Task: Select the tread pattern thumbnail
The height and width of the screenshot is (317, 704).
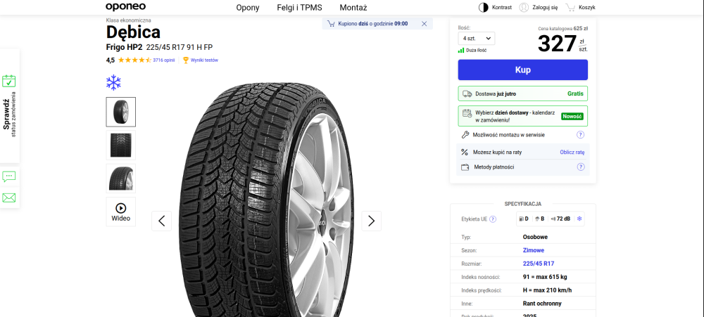Action: 121,145
